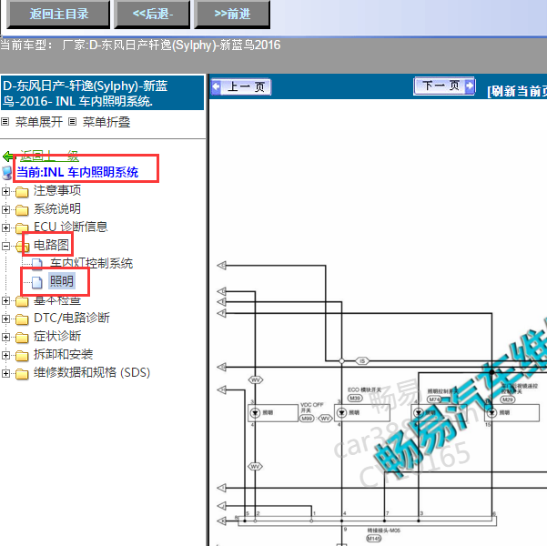This screenshot has width=547, height=546.
Task: Go forward with the >>前进 button
Action: coord(232,15)
